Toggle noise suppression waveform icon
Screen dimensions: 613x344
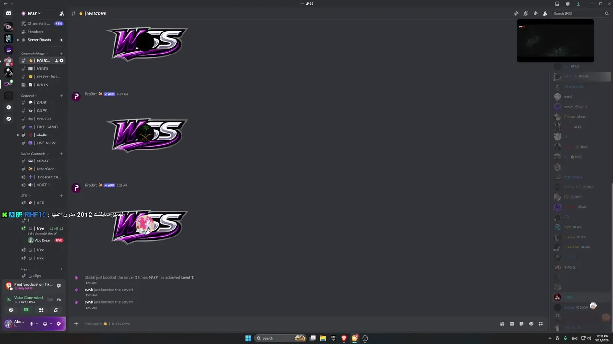[50, 300]
